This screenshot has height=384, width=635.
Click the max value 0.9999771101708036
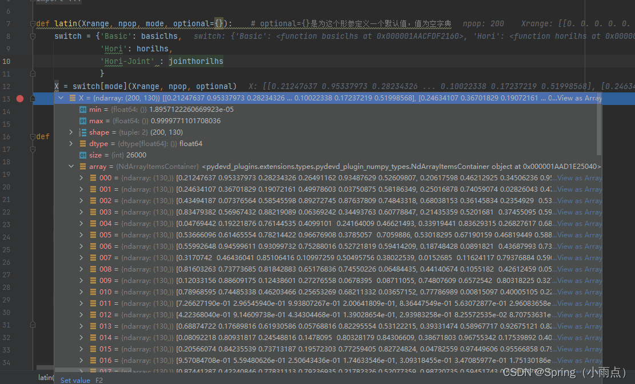pyautogui.click(x=186, y=121)
